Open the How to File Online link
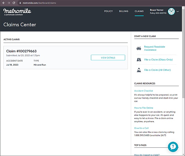 (144, 108)
